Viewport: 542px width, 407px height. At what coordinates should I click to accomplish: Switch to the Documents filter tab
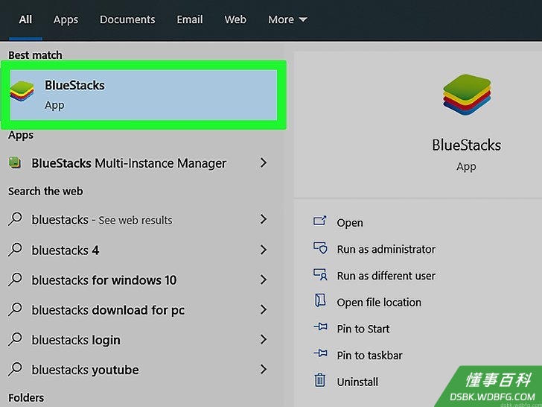[x=127, y=19]
